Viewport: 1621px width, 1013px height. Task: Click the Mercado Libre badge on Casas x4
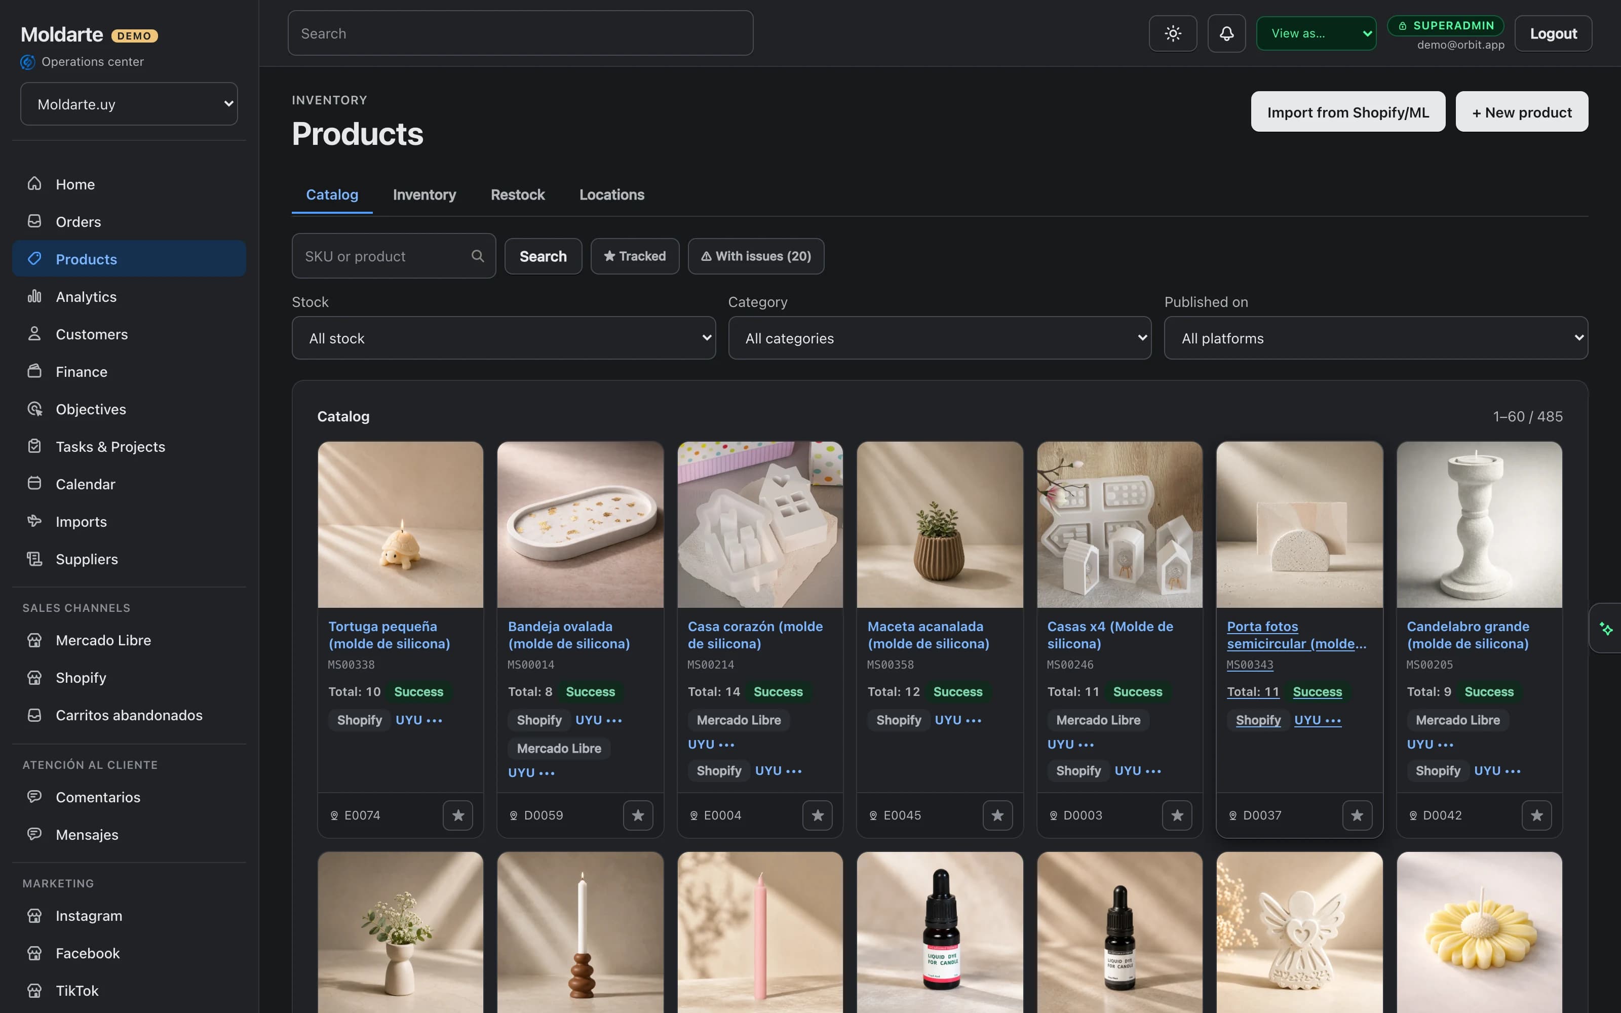click(x=1099, y=720)
